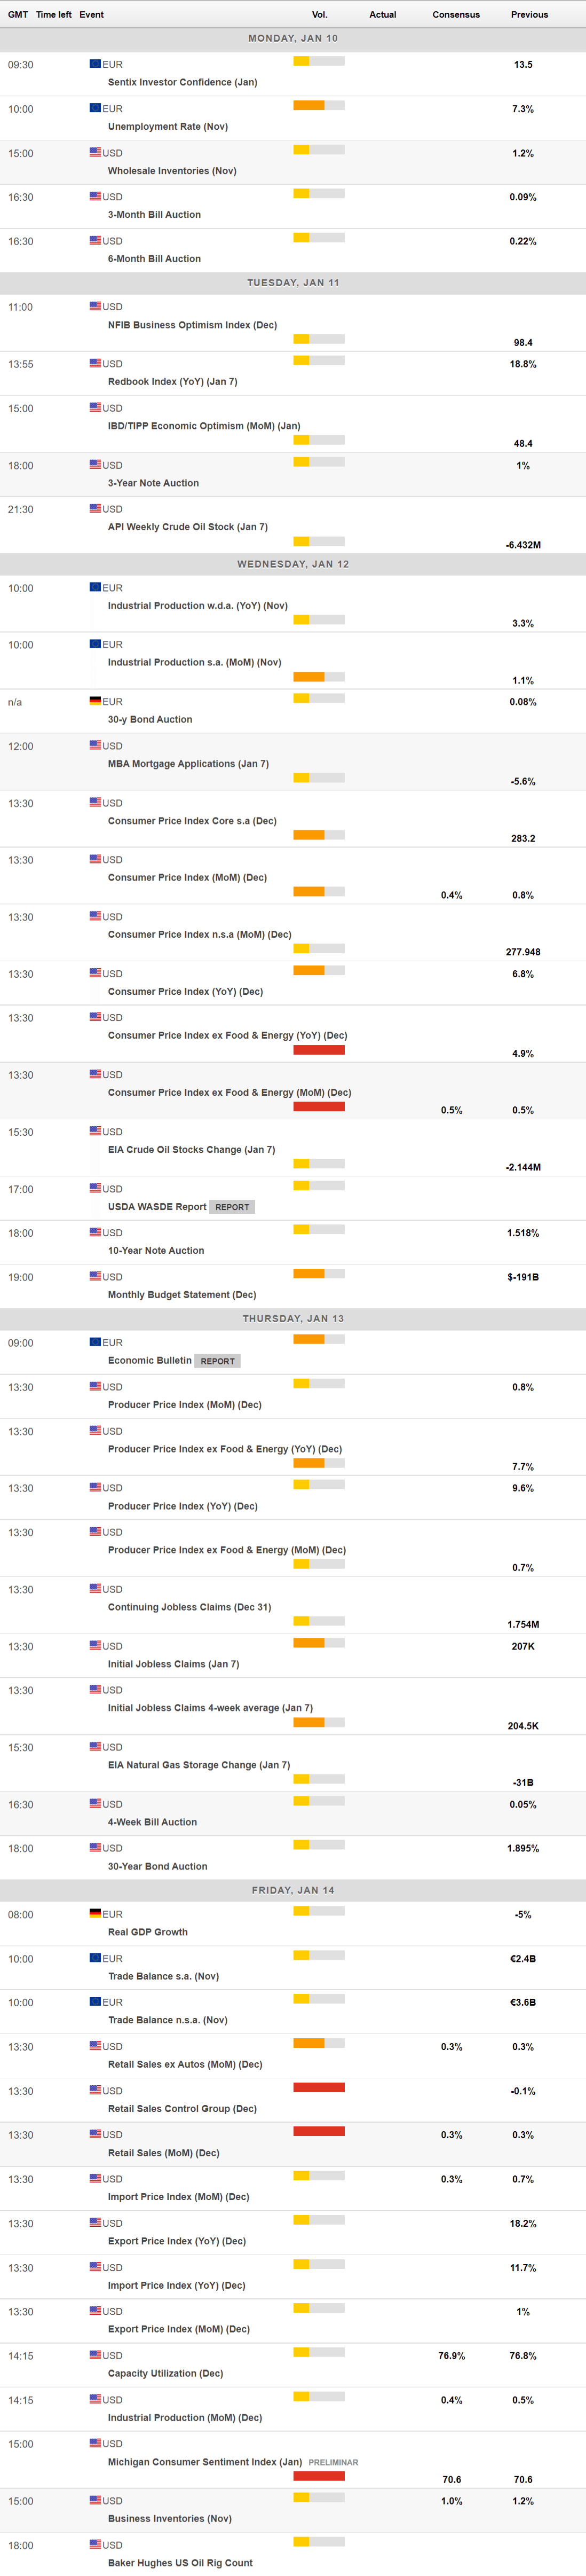586x2576 pixels.
Task: Click the Previous column header
Action: pyautogui.click(x=529, y=15)
